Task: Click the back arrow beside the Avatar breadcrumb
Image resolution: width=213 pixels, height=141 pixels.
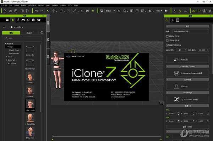Action: (4, 27)
